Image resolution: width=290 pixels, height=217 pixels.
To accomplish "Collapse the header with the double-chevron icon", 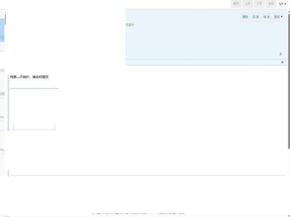I will point(281,54).
